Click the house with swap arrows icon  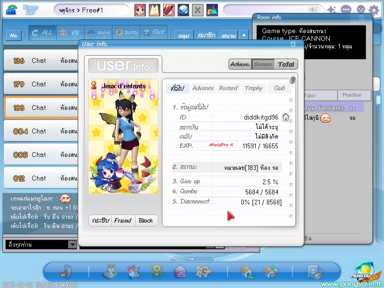tap(270, 272)
